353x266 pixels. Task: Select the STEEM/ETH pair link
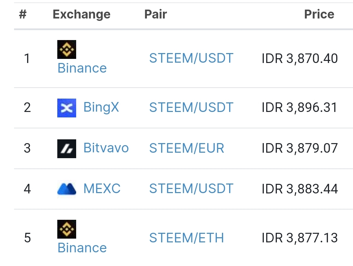[x=186, y=238]
